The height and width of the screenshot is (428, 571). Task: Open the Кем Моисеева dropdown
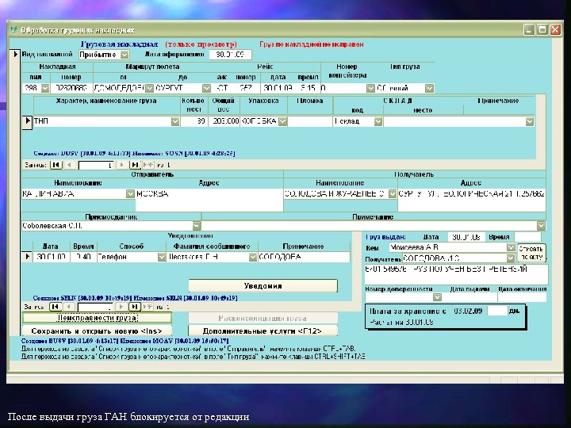click(511, 247)
